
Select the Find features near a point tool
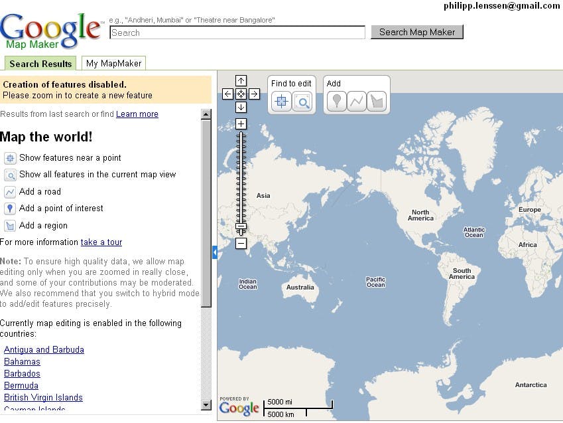click(x=281, y=101)
